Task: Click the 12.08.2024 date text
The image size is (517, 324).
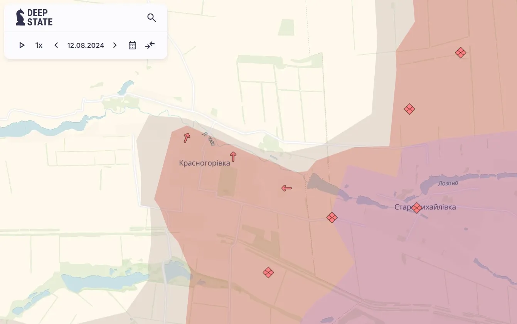Action: 86,46
